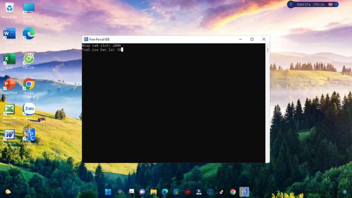Maximize the Free Pascal IDE window

point(252,39)
